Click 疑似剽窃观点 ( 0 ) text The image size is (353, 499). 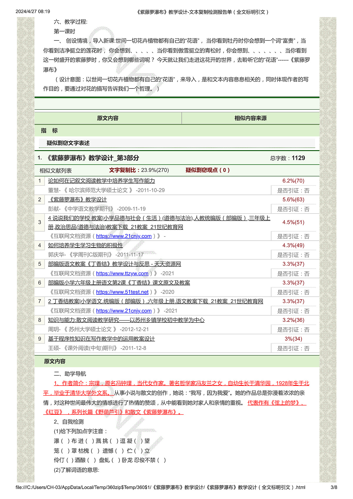pyautogui.click(x=207, y=170)
